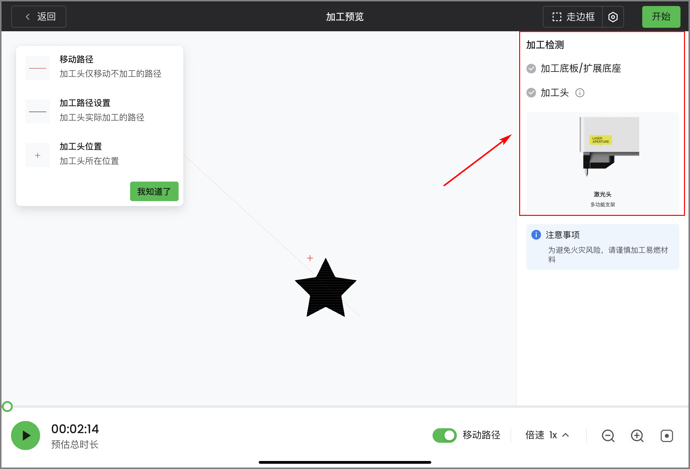Play the processing preview simulation

[26, 435]
